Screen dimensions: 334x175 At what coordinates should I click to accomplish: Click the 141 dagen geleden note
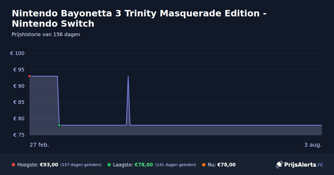(x=176, y=165)
